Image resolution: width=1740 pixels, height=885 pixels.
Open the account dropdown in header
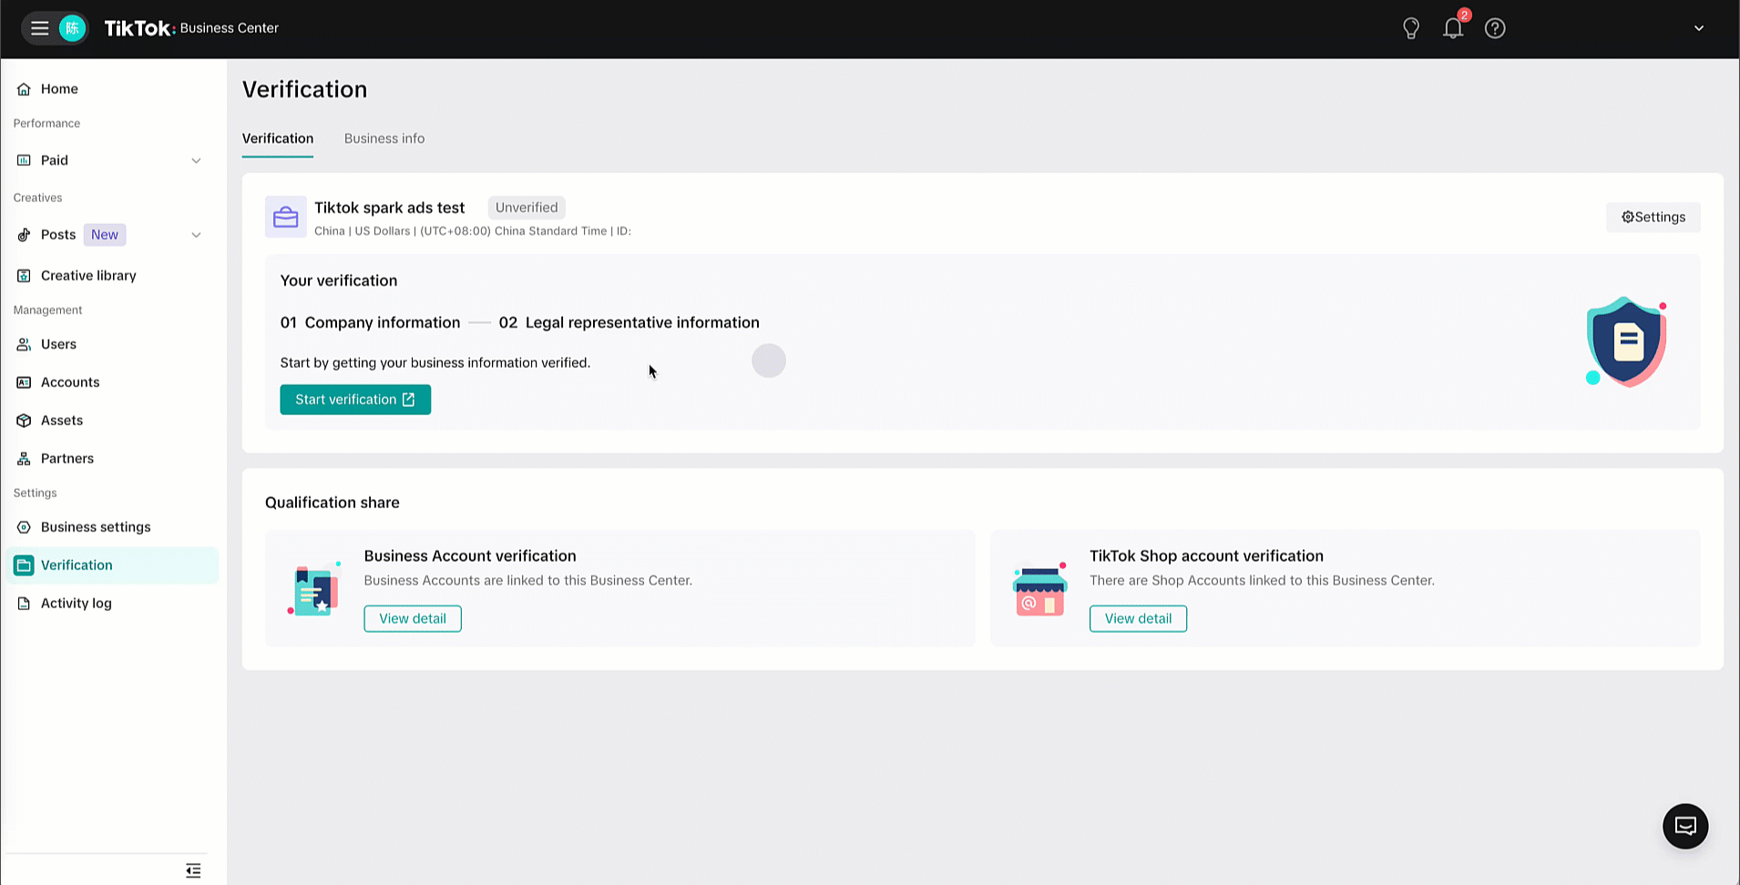click(x=1698, y=28)
